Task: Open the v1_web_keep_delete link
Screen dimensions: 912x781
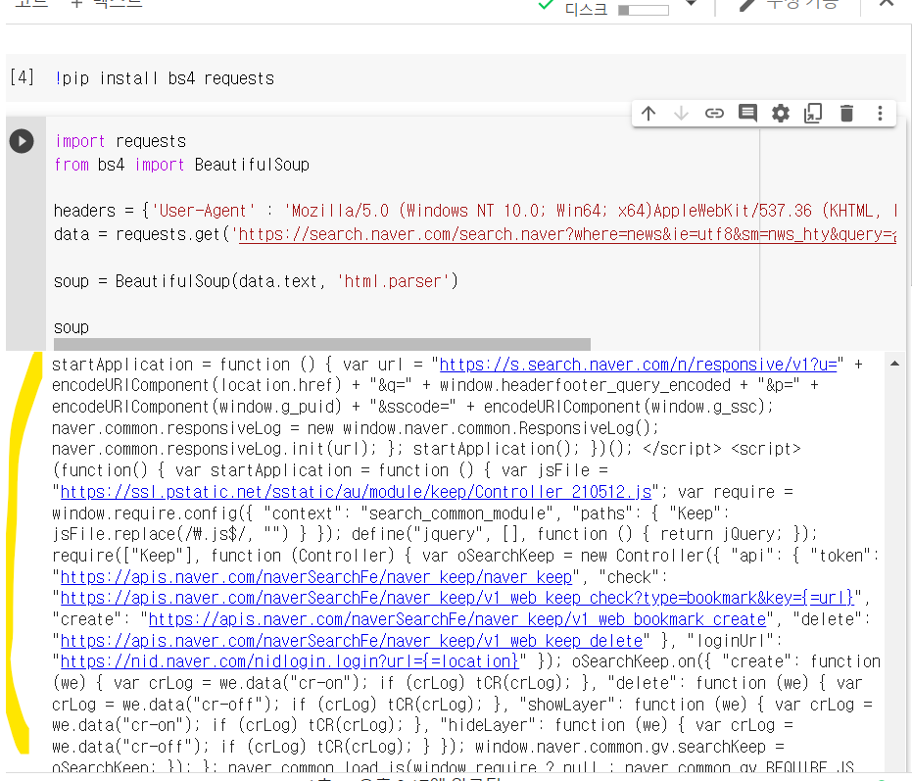Action: click(352, 641)
